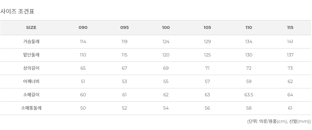The image size is (312, 130).
Task: Click the 115 size column header
Action: (290, 27)
